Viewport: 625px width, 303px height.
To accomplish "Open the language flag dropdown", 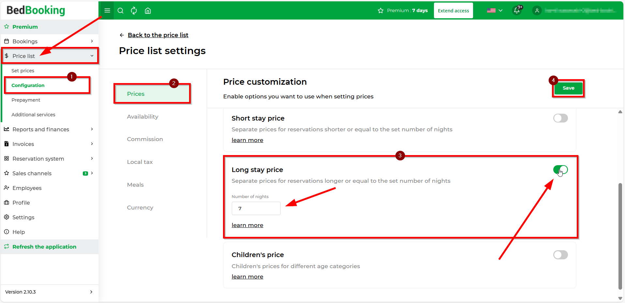I will click(x=495, y=10).
